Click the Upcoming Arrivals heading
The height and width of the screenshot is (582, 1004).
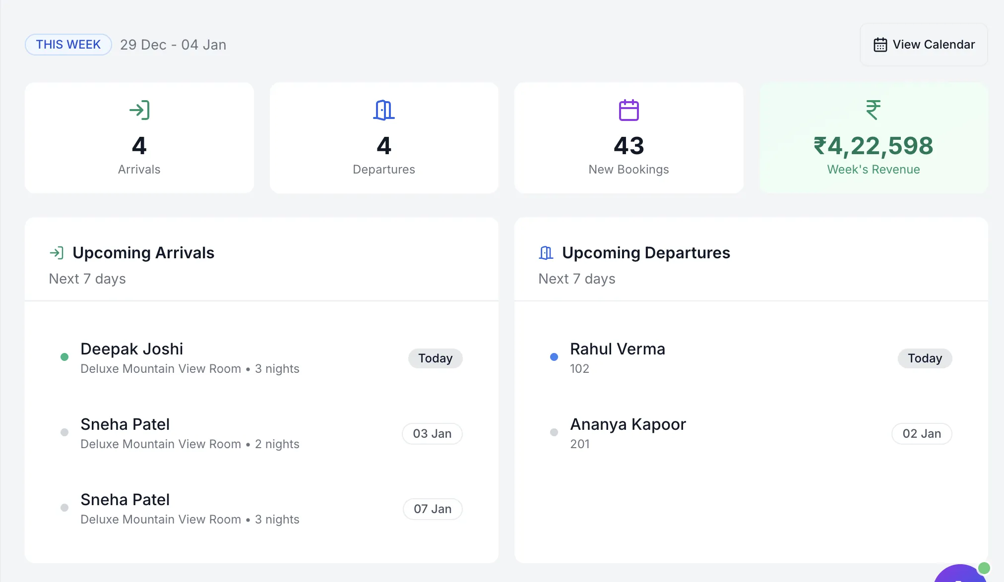143,253
